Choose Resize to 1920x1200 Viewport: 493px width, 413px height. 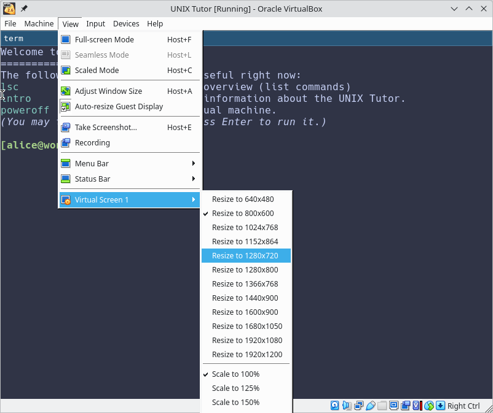246,355
